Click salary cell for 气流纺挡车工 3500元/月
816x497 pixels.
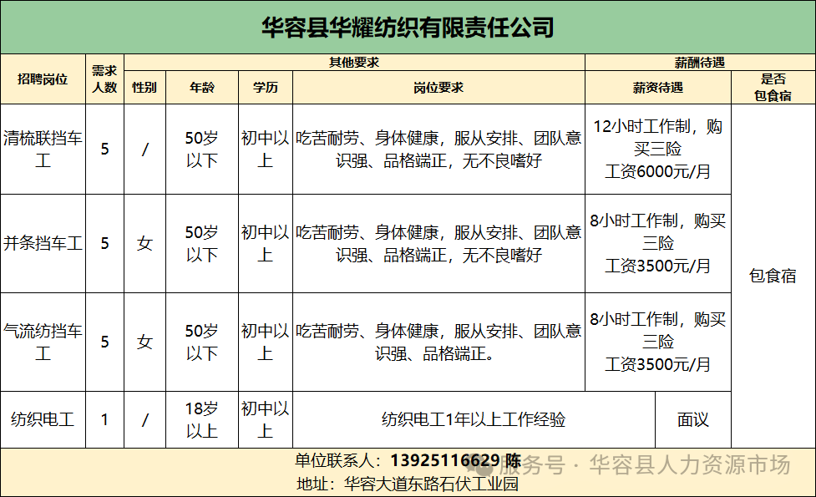coord(658,342)
